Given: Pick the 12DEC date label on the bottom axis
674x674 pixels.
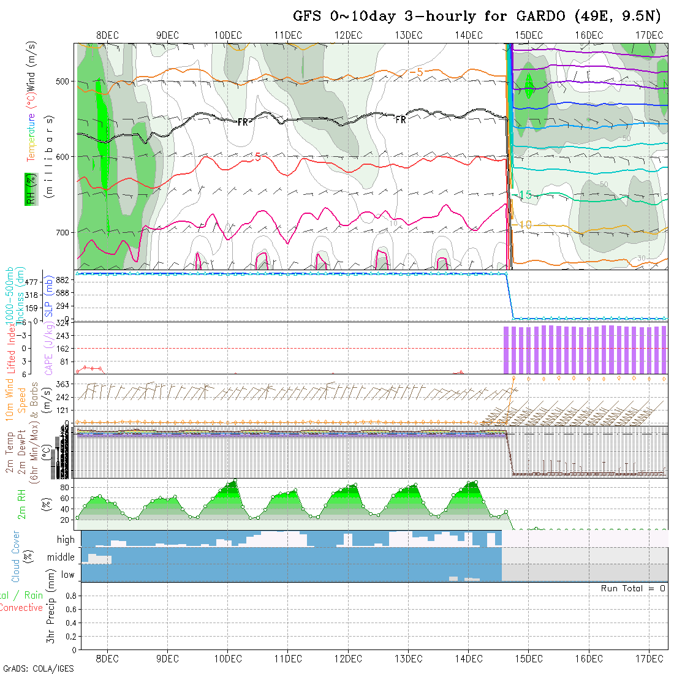Looking at the screenshot, I should (x=348, y=659).
